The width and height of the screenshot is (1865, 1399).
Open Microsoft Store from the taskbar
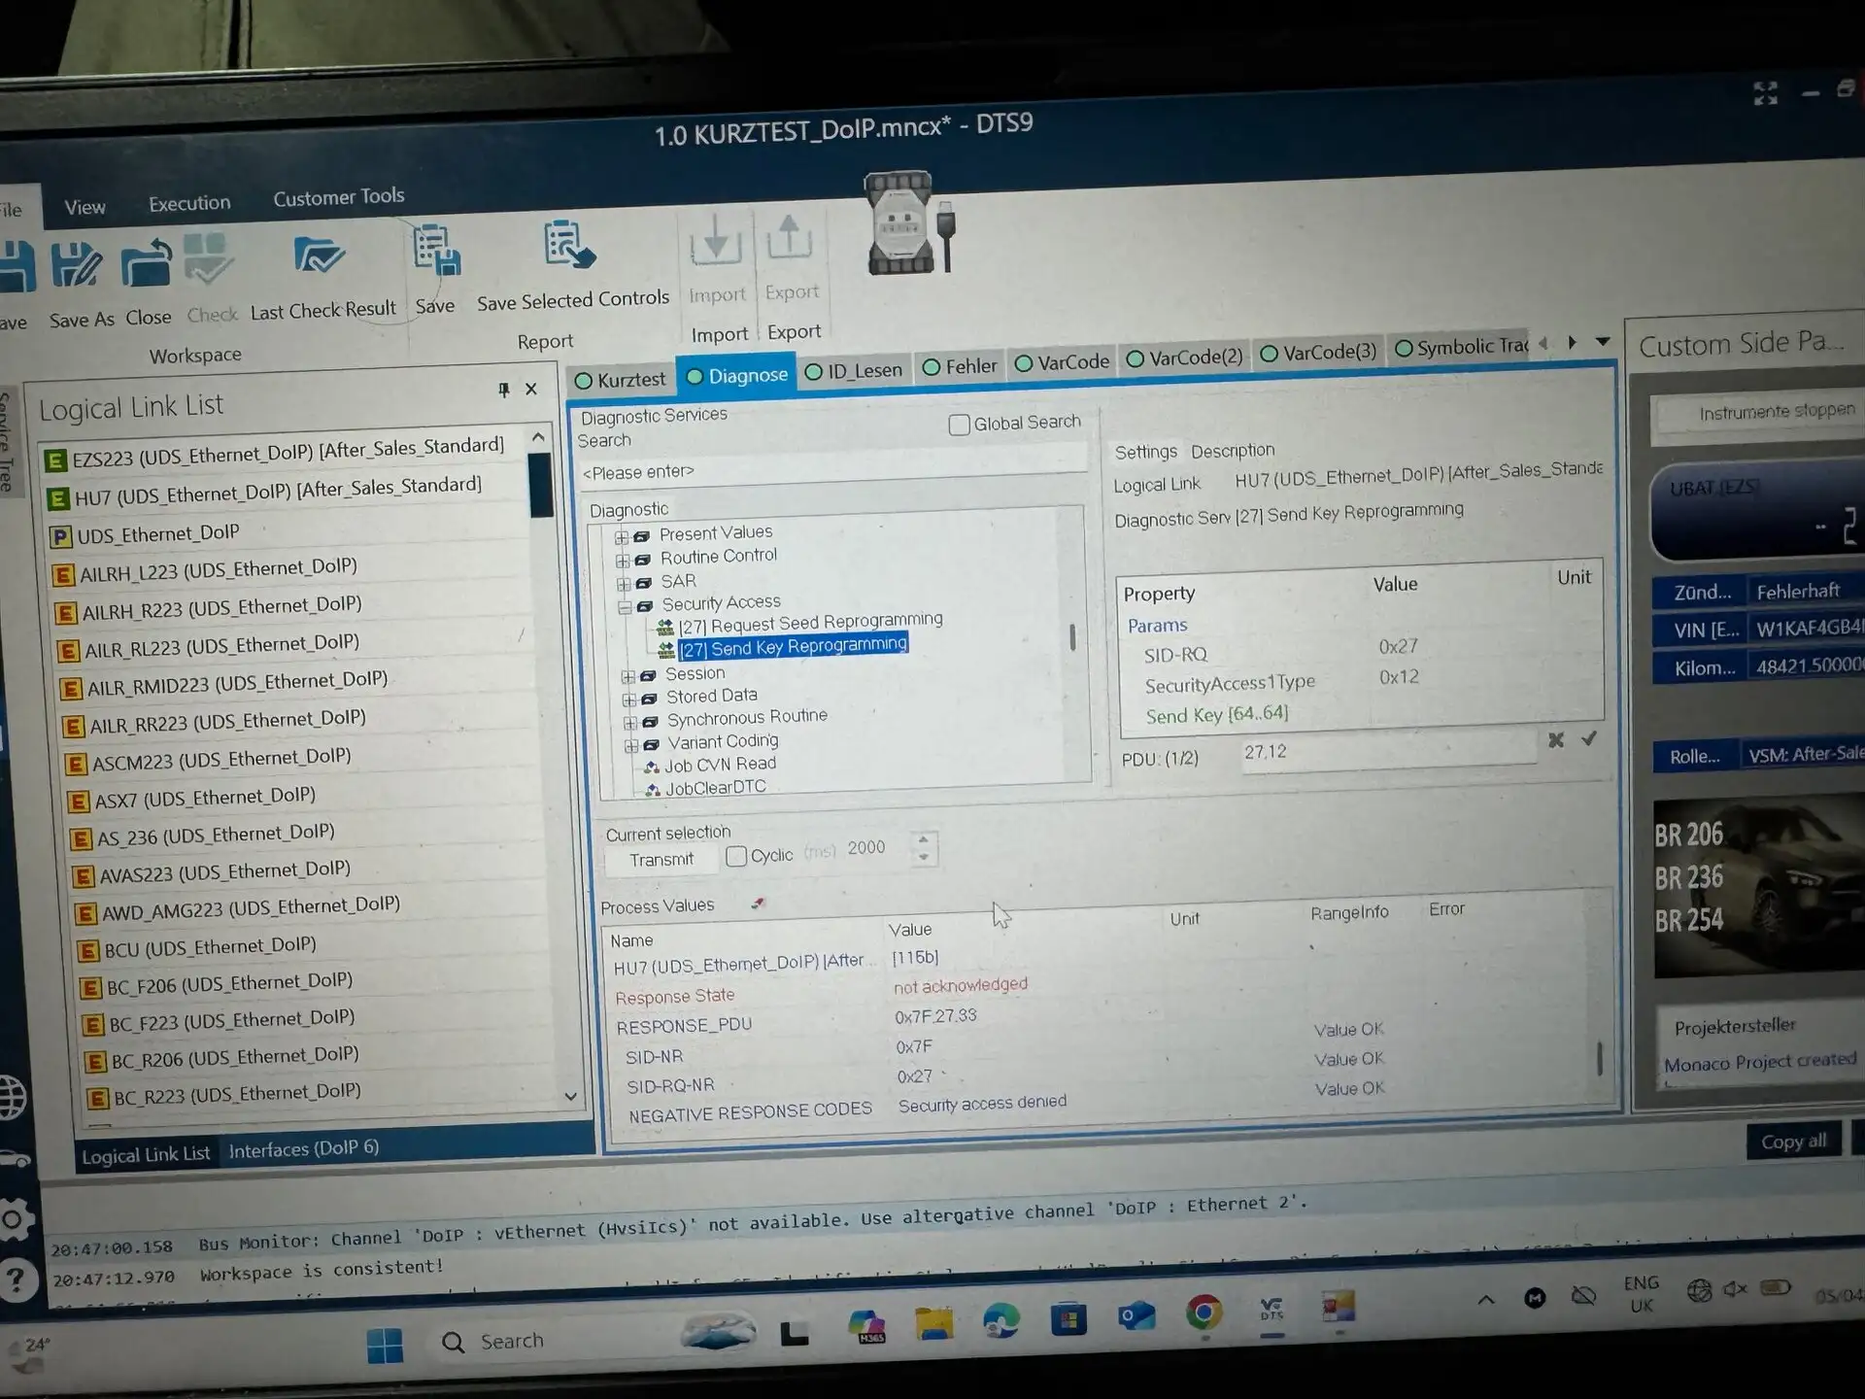click(1068, 1319)
